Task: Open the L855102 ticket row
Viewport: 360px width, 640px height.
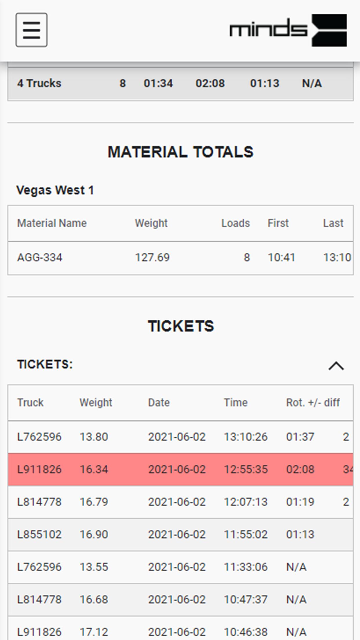Action: [x=180, y=534]
